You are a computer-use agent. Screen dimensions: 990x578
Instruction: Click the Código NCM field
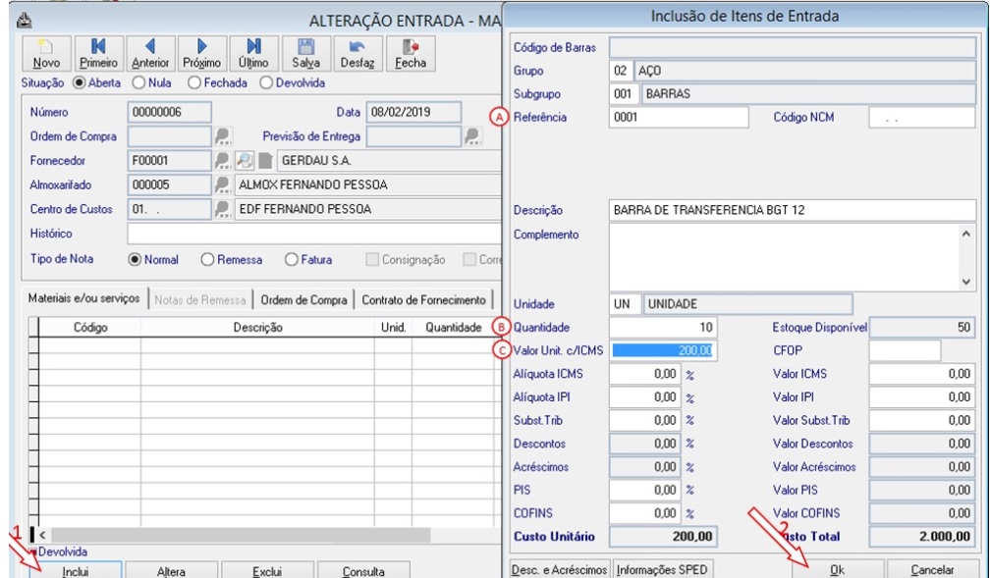[922, 118]
